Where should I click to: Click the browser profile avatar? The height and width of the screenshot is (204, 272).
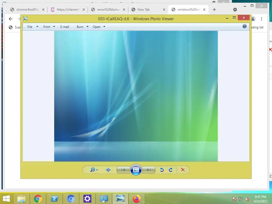click(253, 19)
